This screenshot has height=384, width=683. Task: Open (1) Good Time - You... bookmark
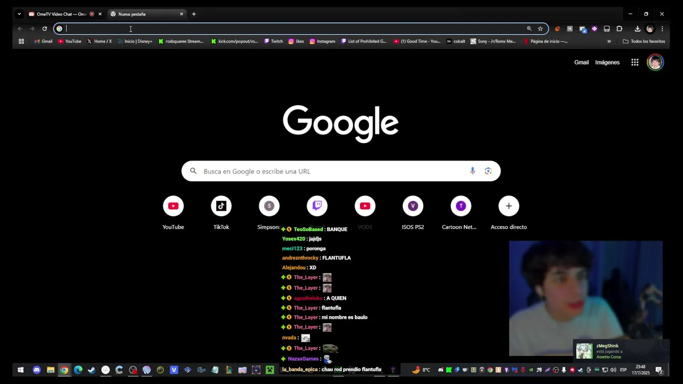click(417, 41)
